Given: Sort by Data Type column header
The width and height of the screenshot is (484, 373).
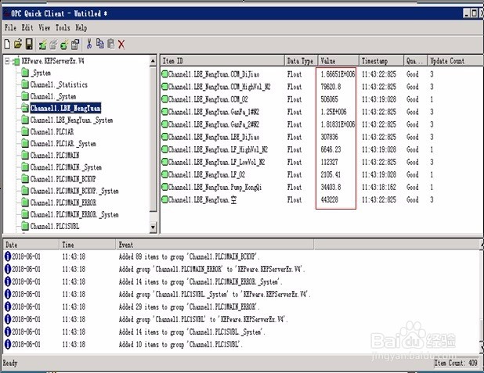Looking at the screenshot, I should click(300, 61).
